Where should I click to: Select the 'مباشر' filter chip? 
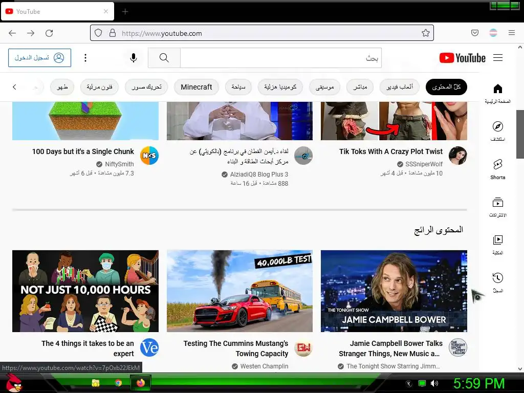(360, 87)
